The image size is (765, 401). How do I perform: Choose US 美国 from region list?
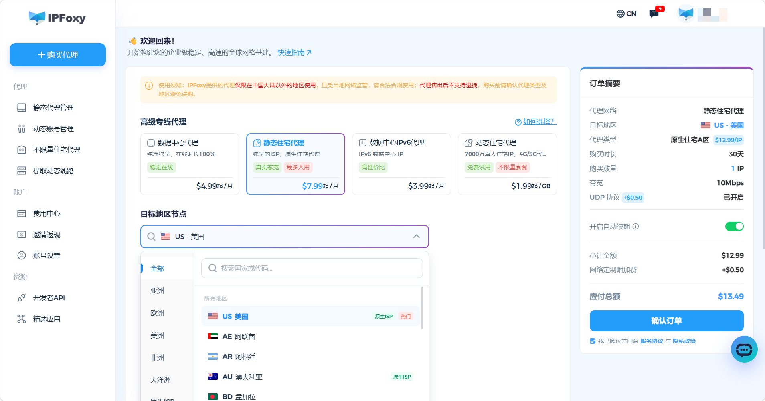(311, 316)
